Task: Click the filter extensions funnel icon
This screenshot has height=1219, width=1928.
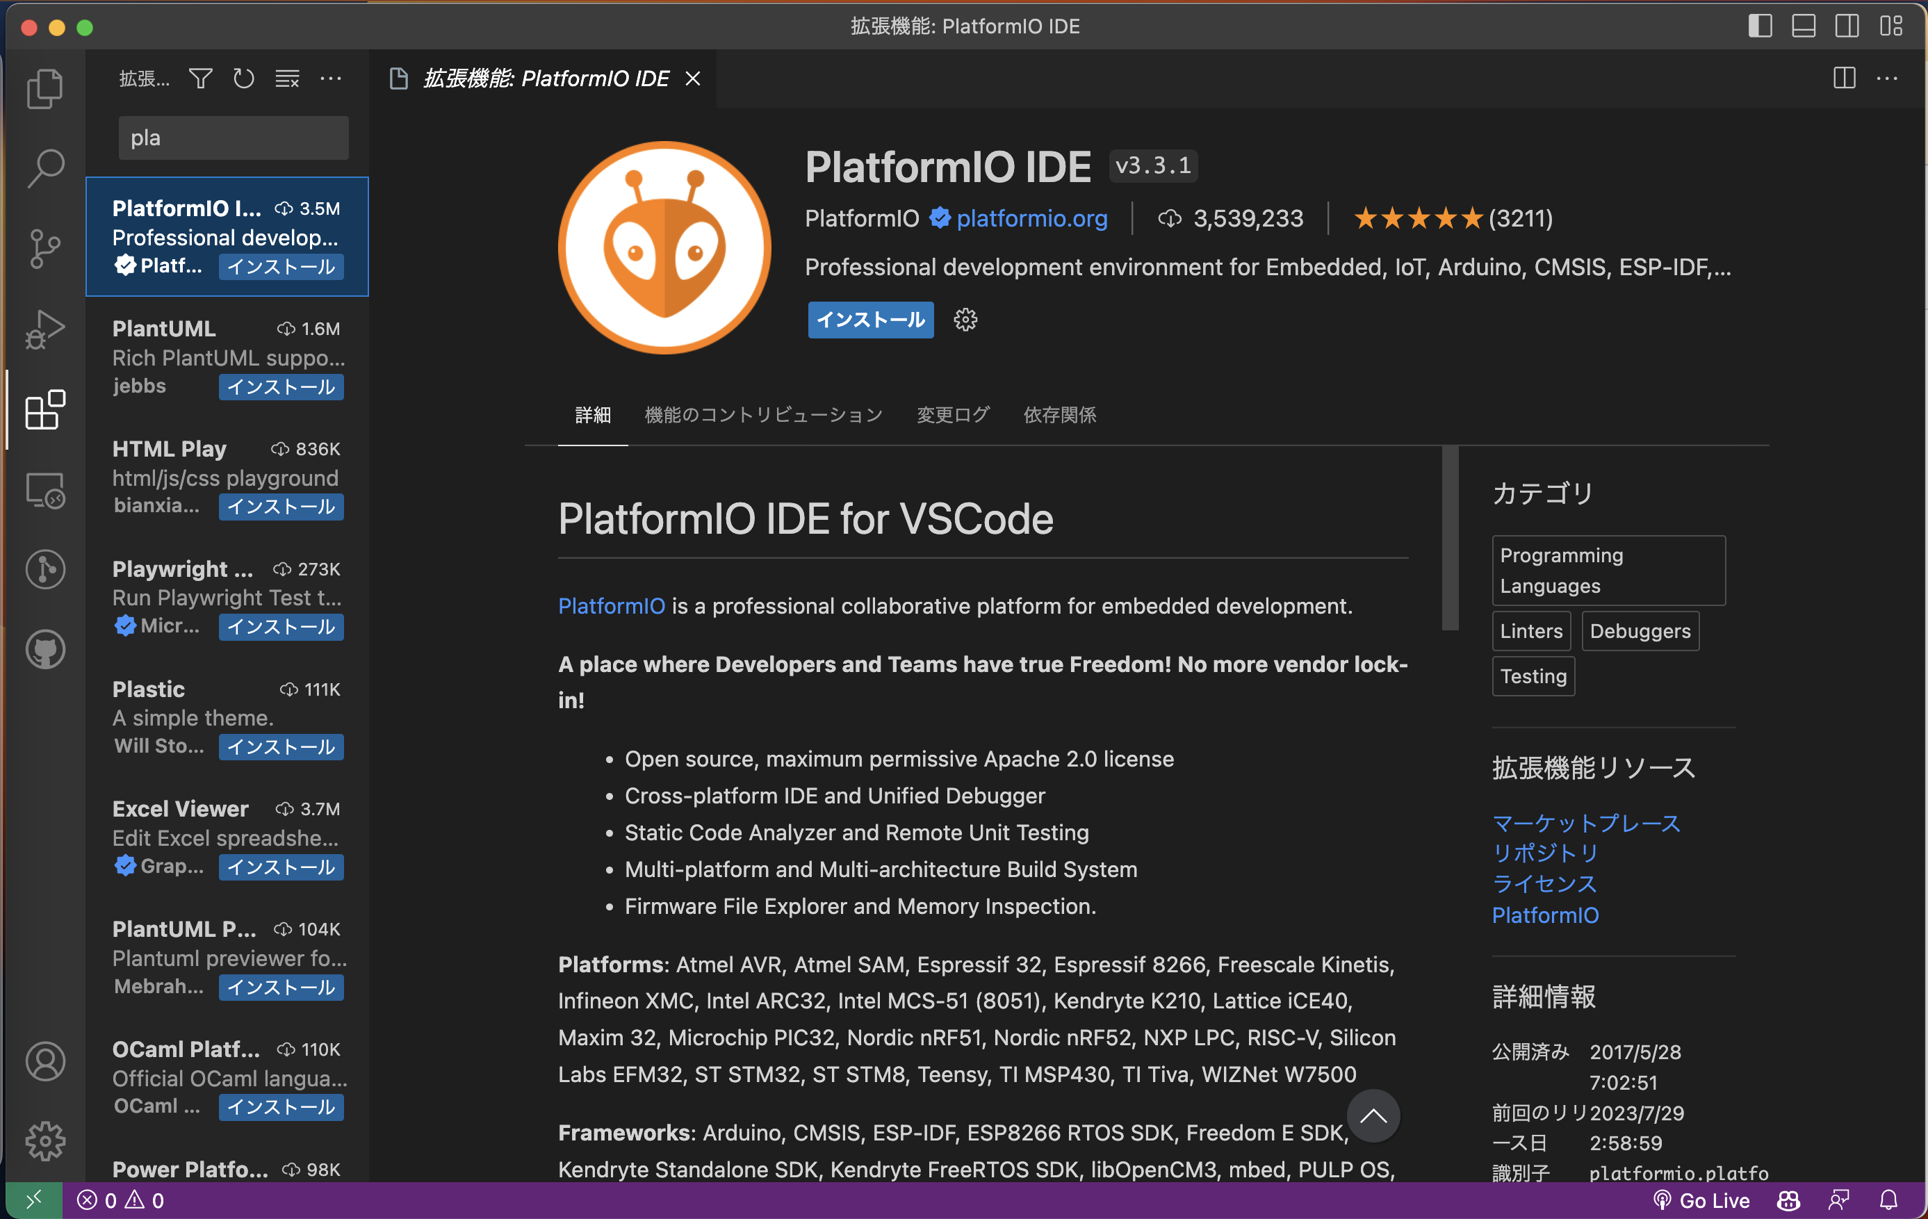Action: pyautogui.click(x=200, y=79)
